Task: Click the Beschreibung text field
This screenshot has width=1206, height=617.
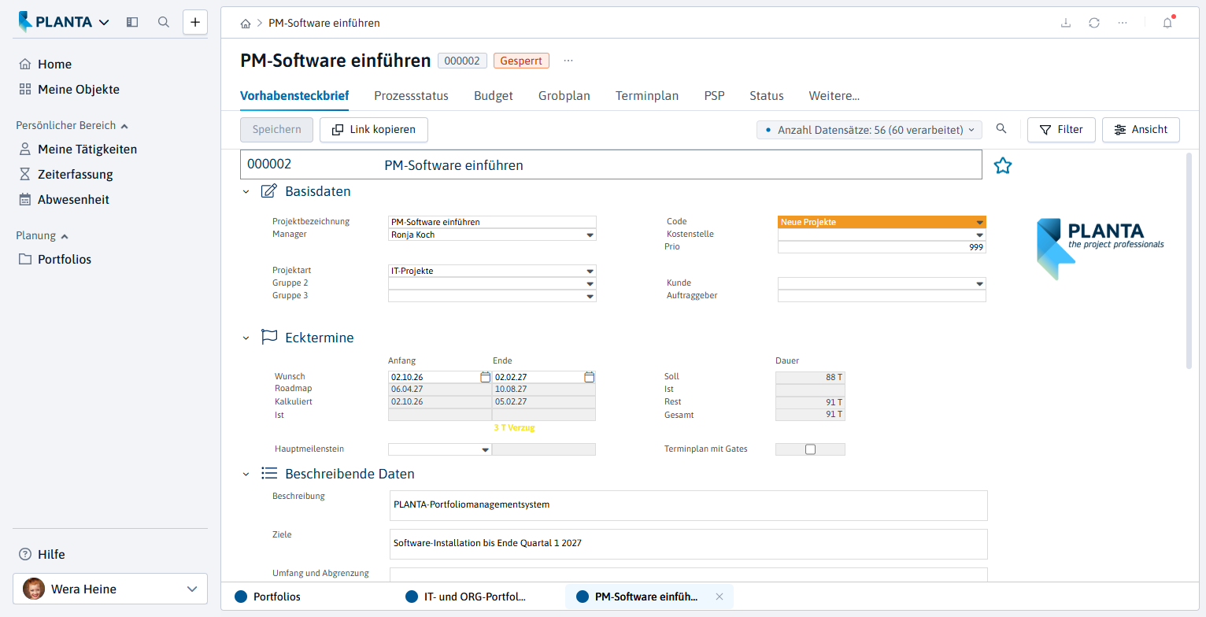Action: pos(689,505)
